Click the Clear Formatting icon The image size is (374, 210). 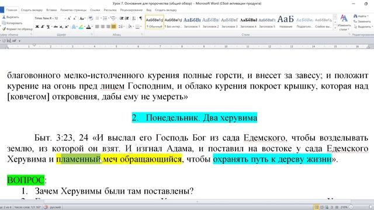point(91,18)
